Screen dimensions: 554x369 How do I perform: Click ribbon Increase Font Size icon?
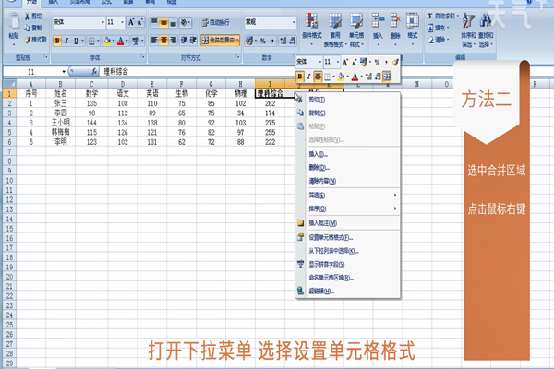pyautogui.click(x=131, y=22)
